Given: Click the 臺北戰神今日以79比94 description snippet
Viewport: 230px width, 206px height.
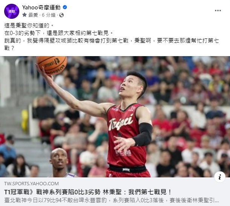Looking at the screenshot, I should coord(112,200).
